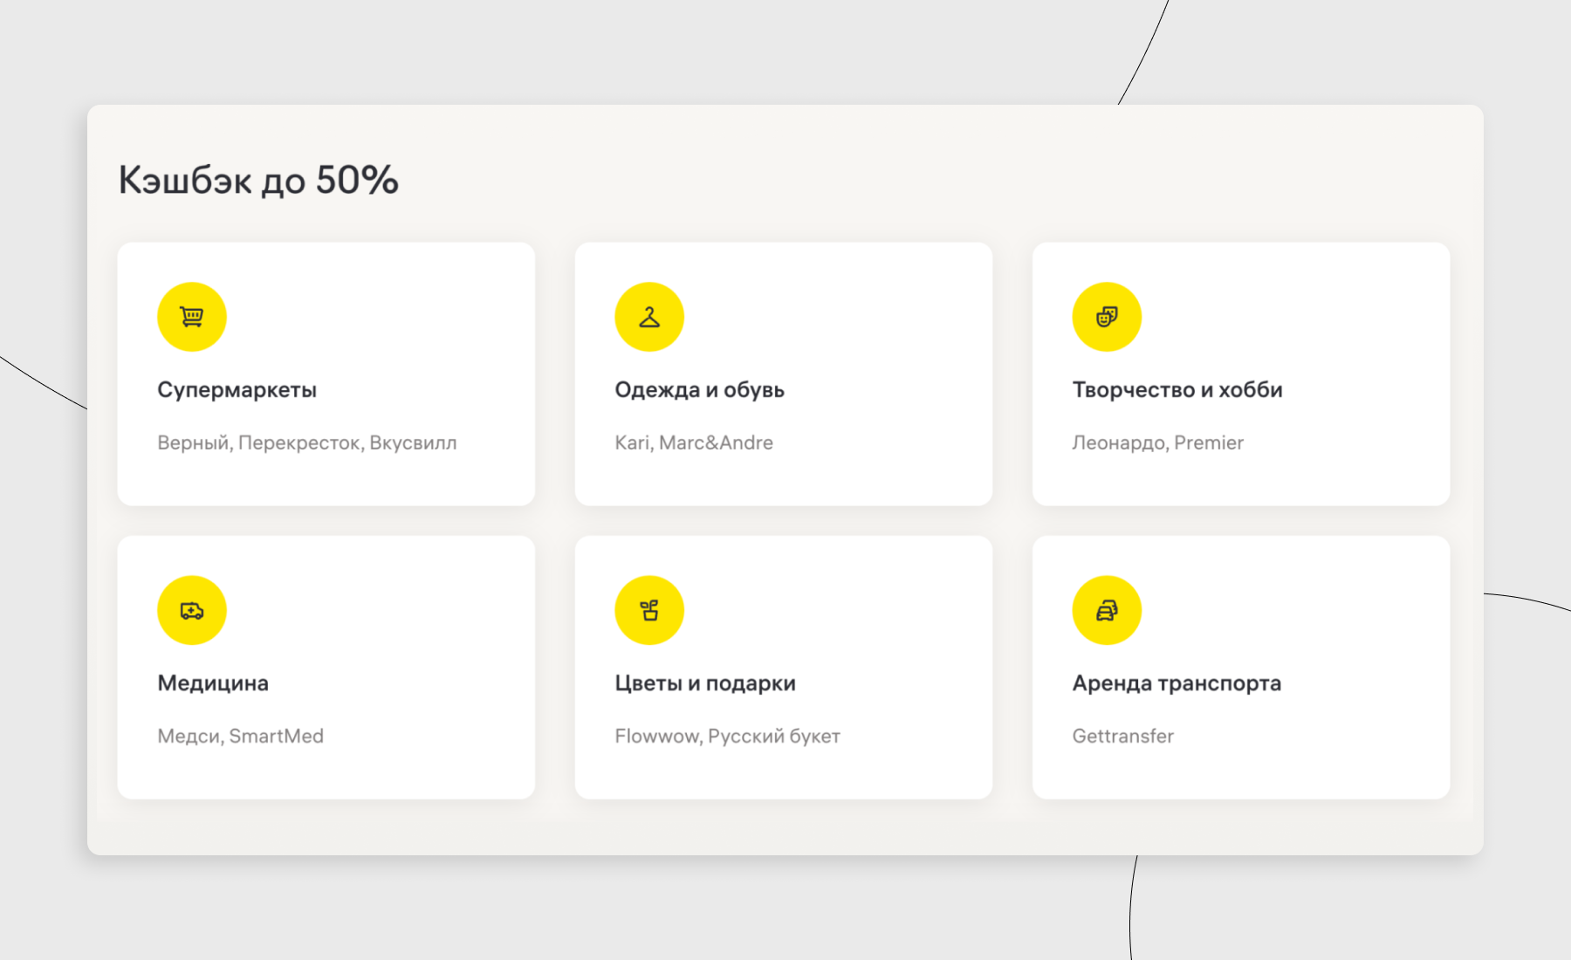Click the car icon for transport rental

click(1107, 610)
